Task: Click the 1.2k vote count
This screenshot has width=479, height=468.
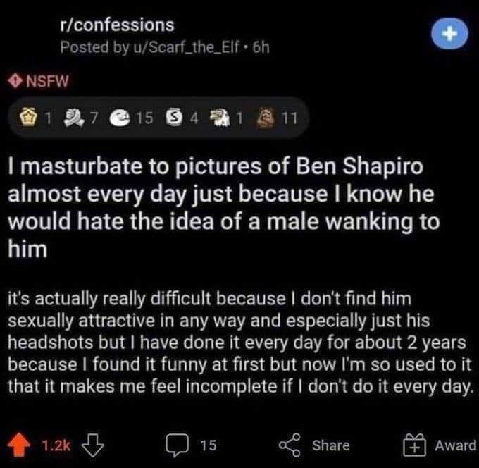Action: (x=56, y=445)
